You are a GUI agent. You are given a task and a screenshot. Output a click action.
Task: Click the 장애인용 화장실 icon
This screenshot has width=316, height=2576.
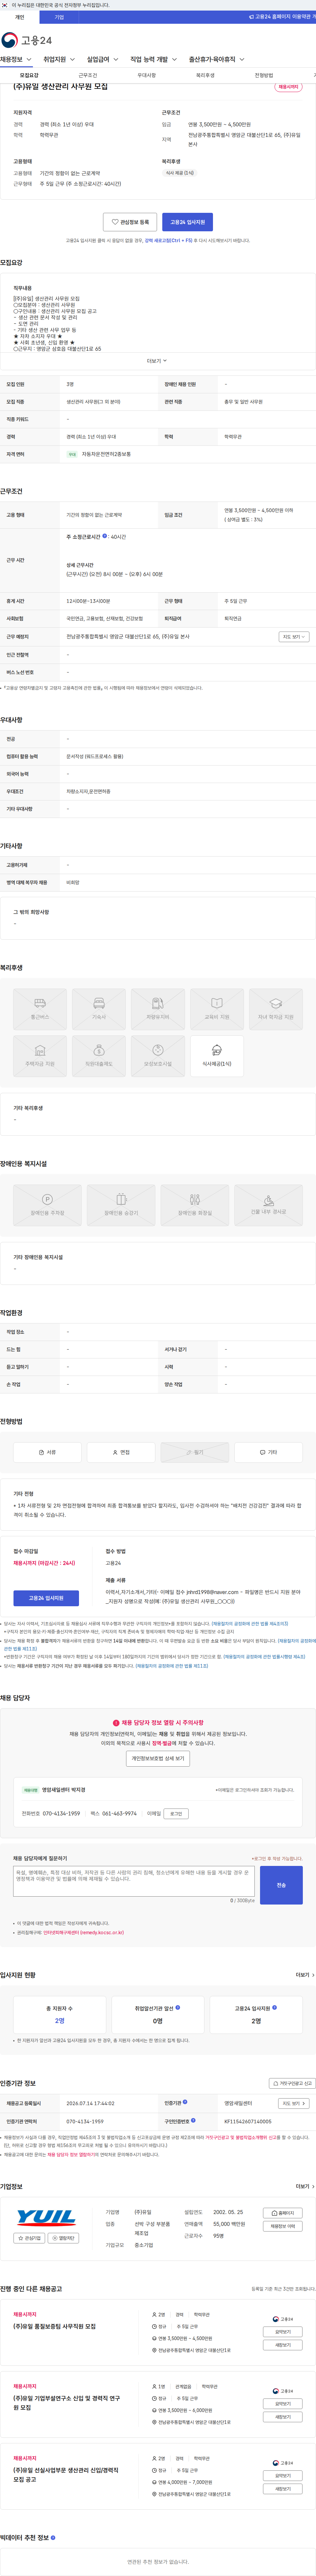pyautogui.click(x=195, y=1205)
